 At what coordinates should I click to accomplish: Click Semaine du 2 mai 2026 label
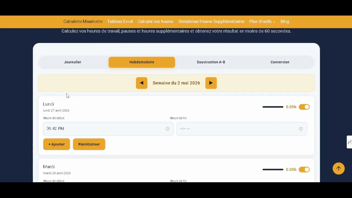point(176,83)
